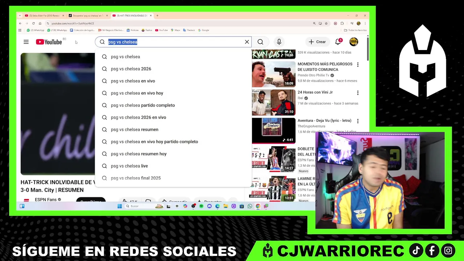Clear the search box with the X

247,42
